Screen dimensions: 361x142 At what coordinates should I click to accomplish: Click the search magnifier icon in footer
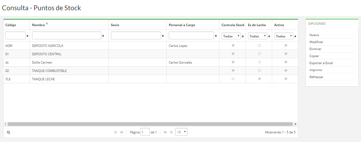click(x=9, y=132)
